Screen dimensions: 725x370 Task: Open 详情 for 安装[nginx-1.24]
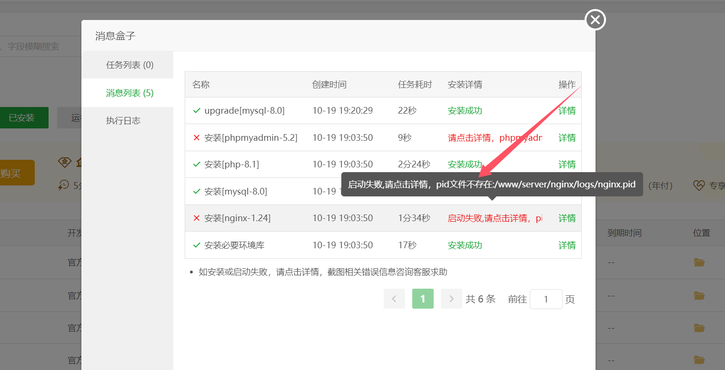567,218
